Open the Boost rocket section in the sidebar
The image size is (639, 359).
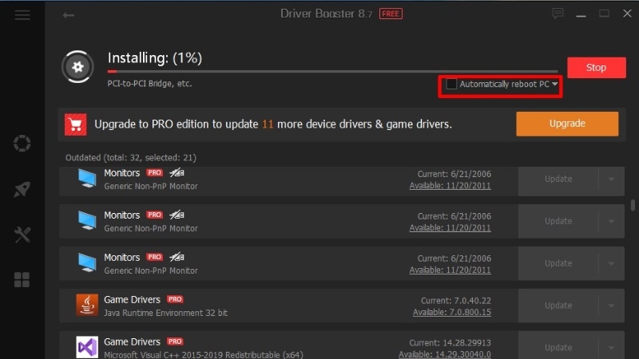22,189
